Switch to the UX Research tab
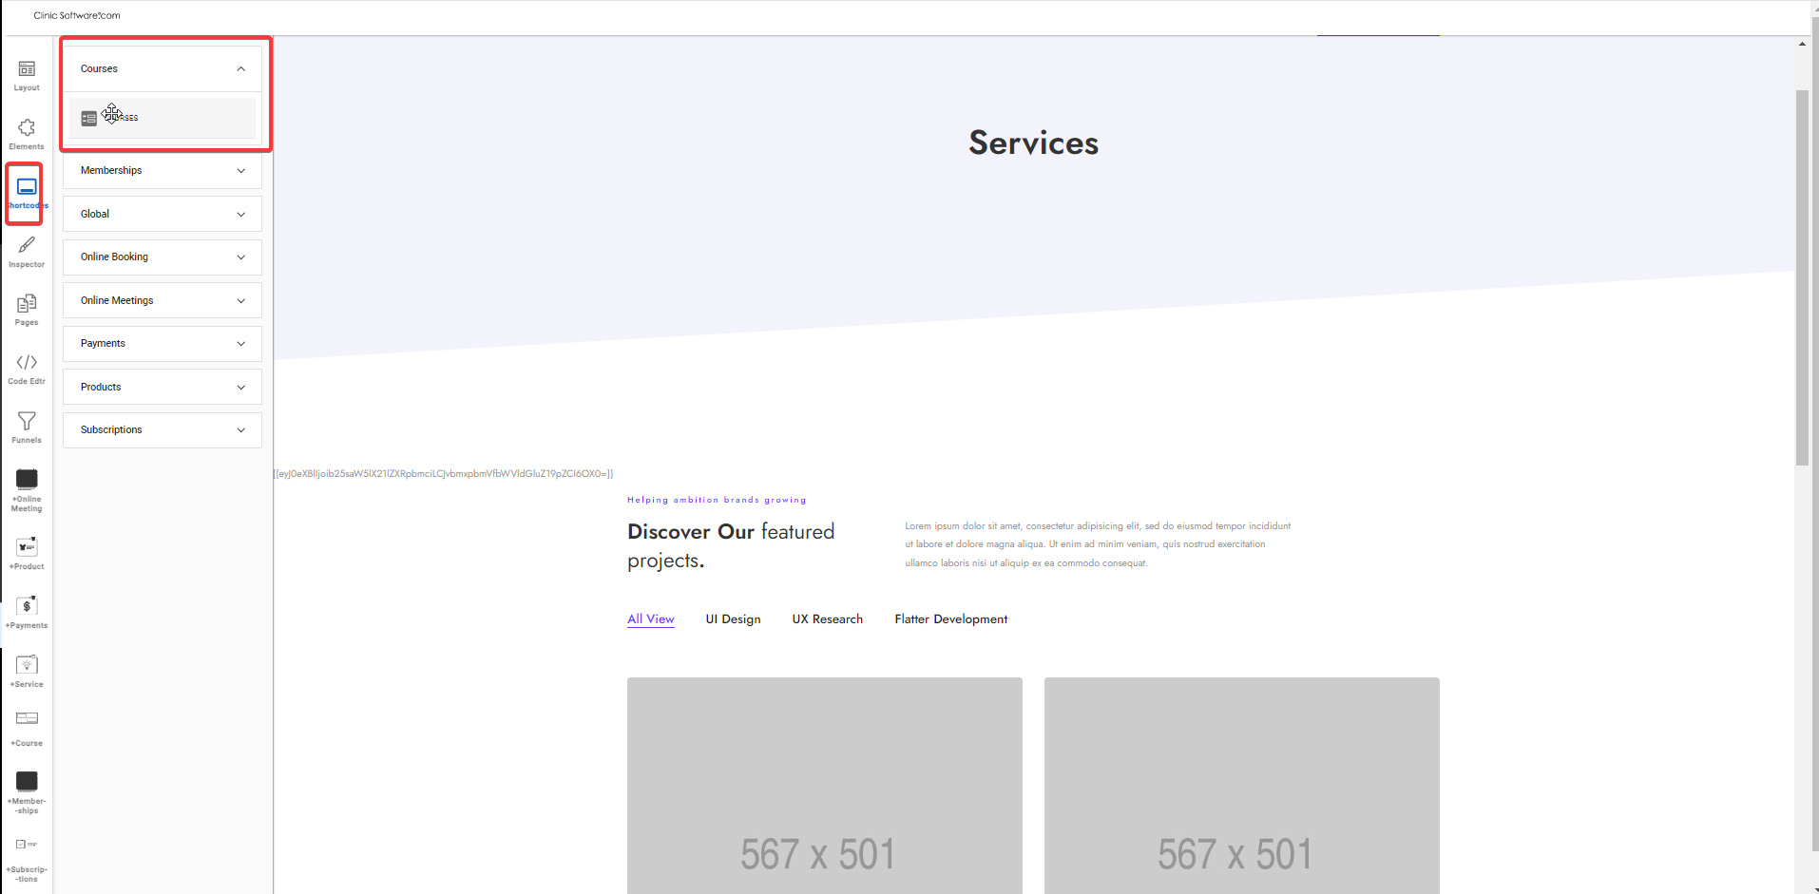 [x=827, y=619]
